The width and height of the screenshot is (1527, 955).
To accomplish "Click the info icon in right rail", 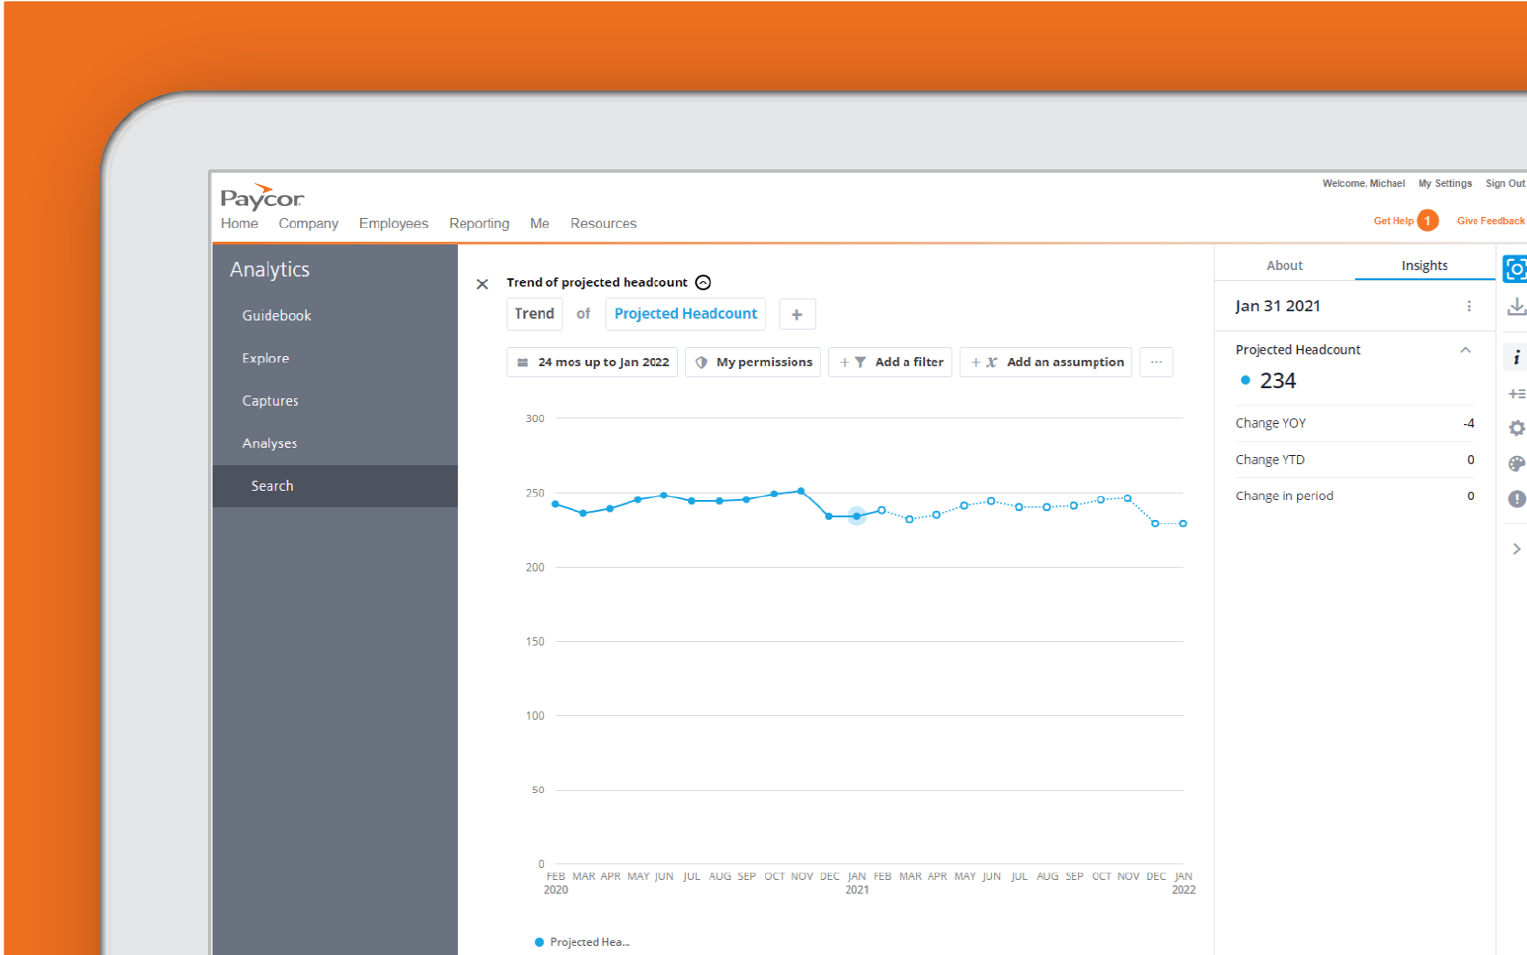I will click(1516, 357).
